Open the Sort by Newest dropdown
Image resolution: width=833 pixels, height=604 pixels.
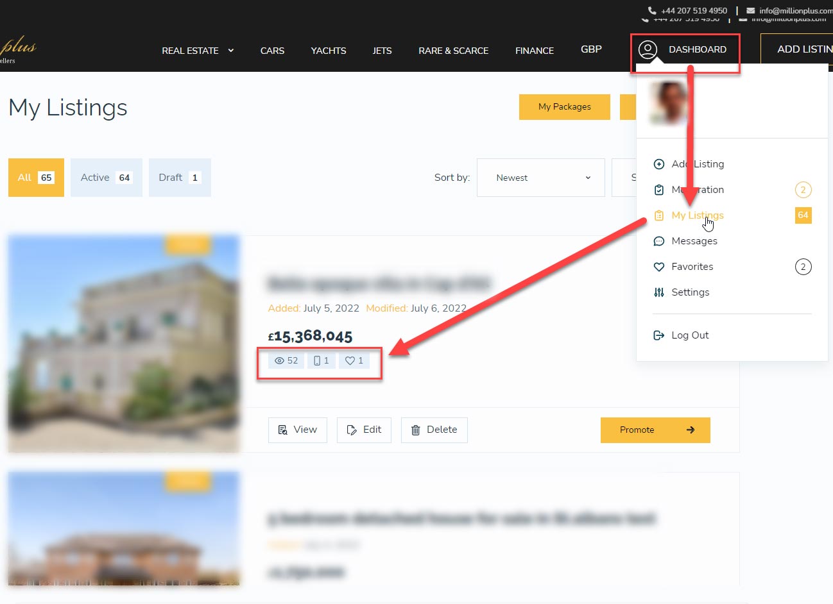541,178
